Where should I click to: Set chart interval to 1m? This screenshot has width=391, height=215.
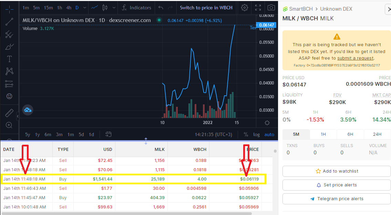[x=26, y=8]
